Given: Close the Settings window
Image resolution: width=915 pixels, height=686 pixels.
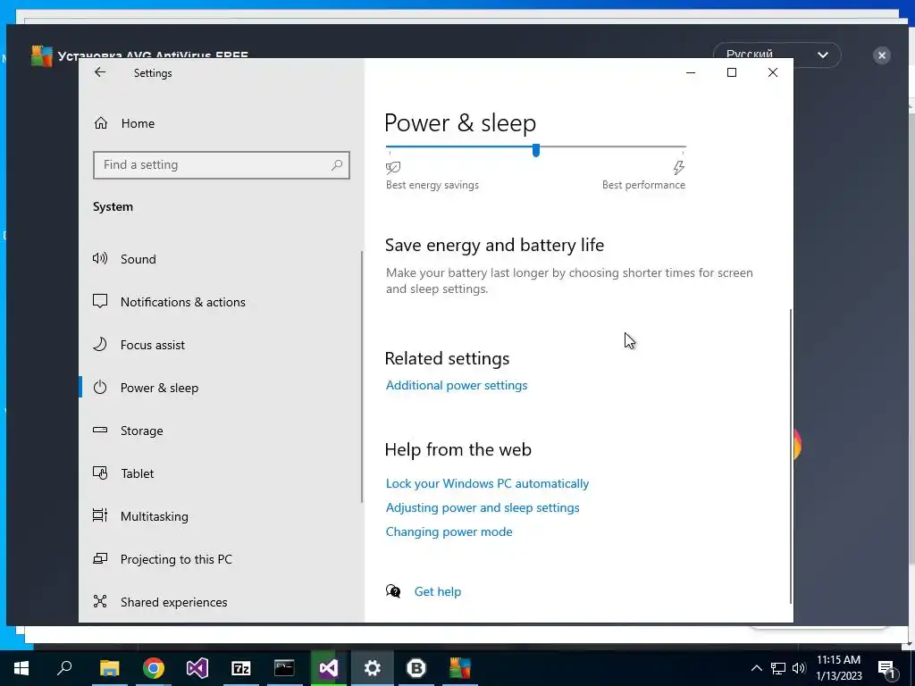Looking at the screenshot, I should click(773, 72).
